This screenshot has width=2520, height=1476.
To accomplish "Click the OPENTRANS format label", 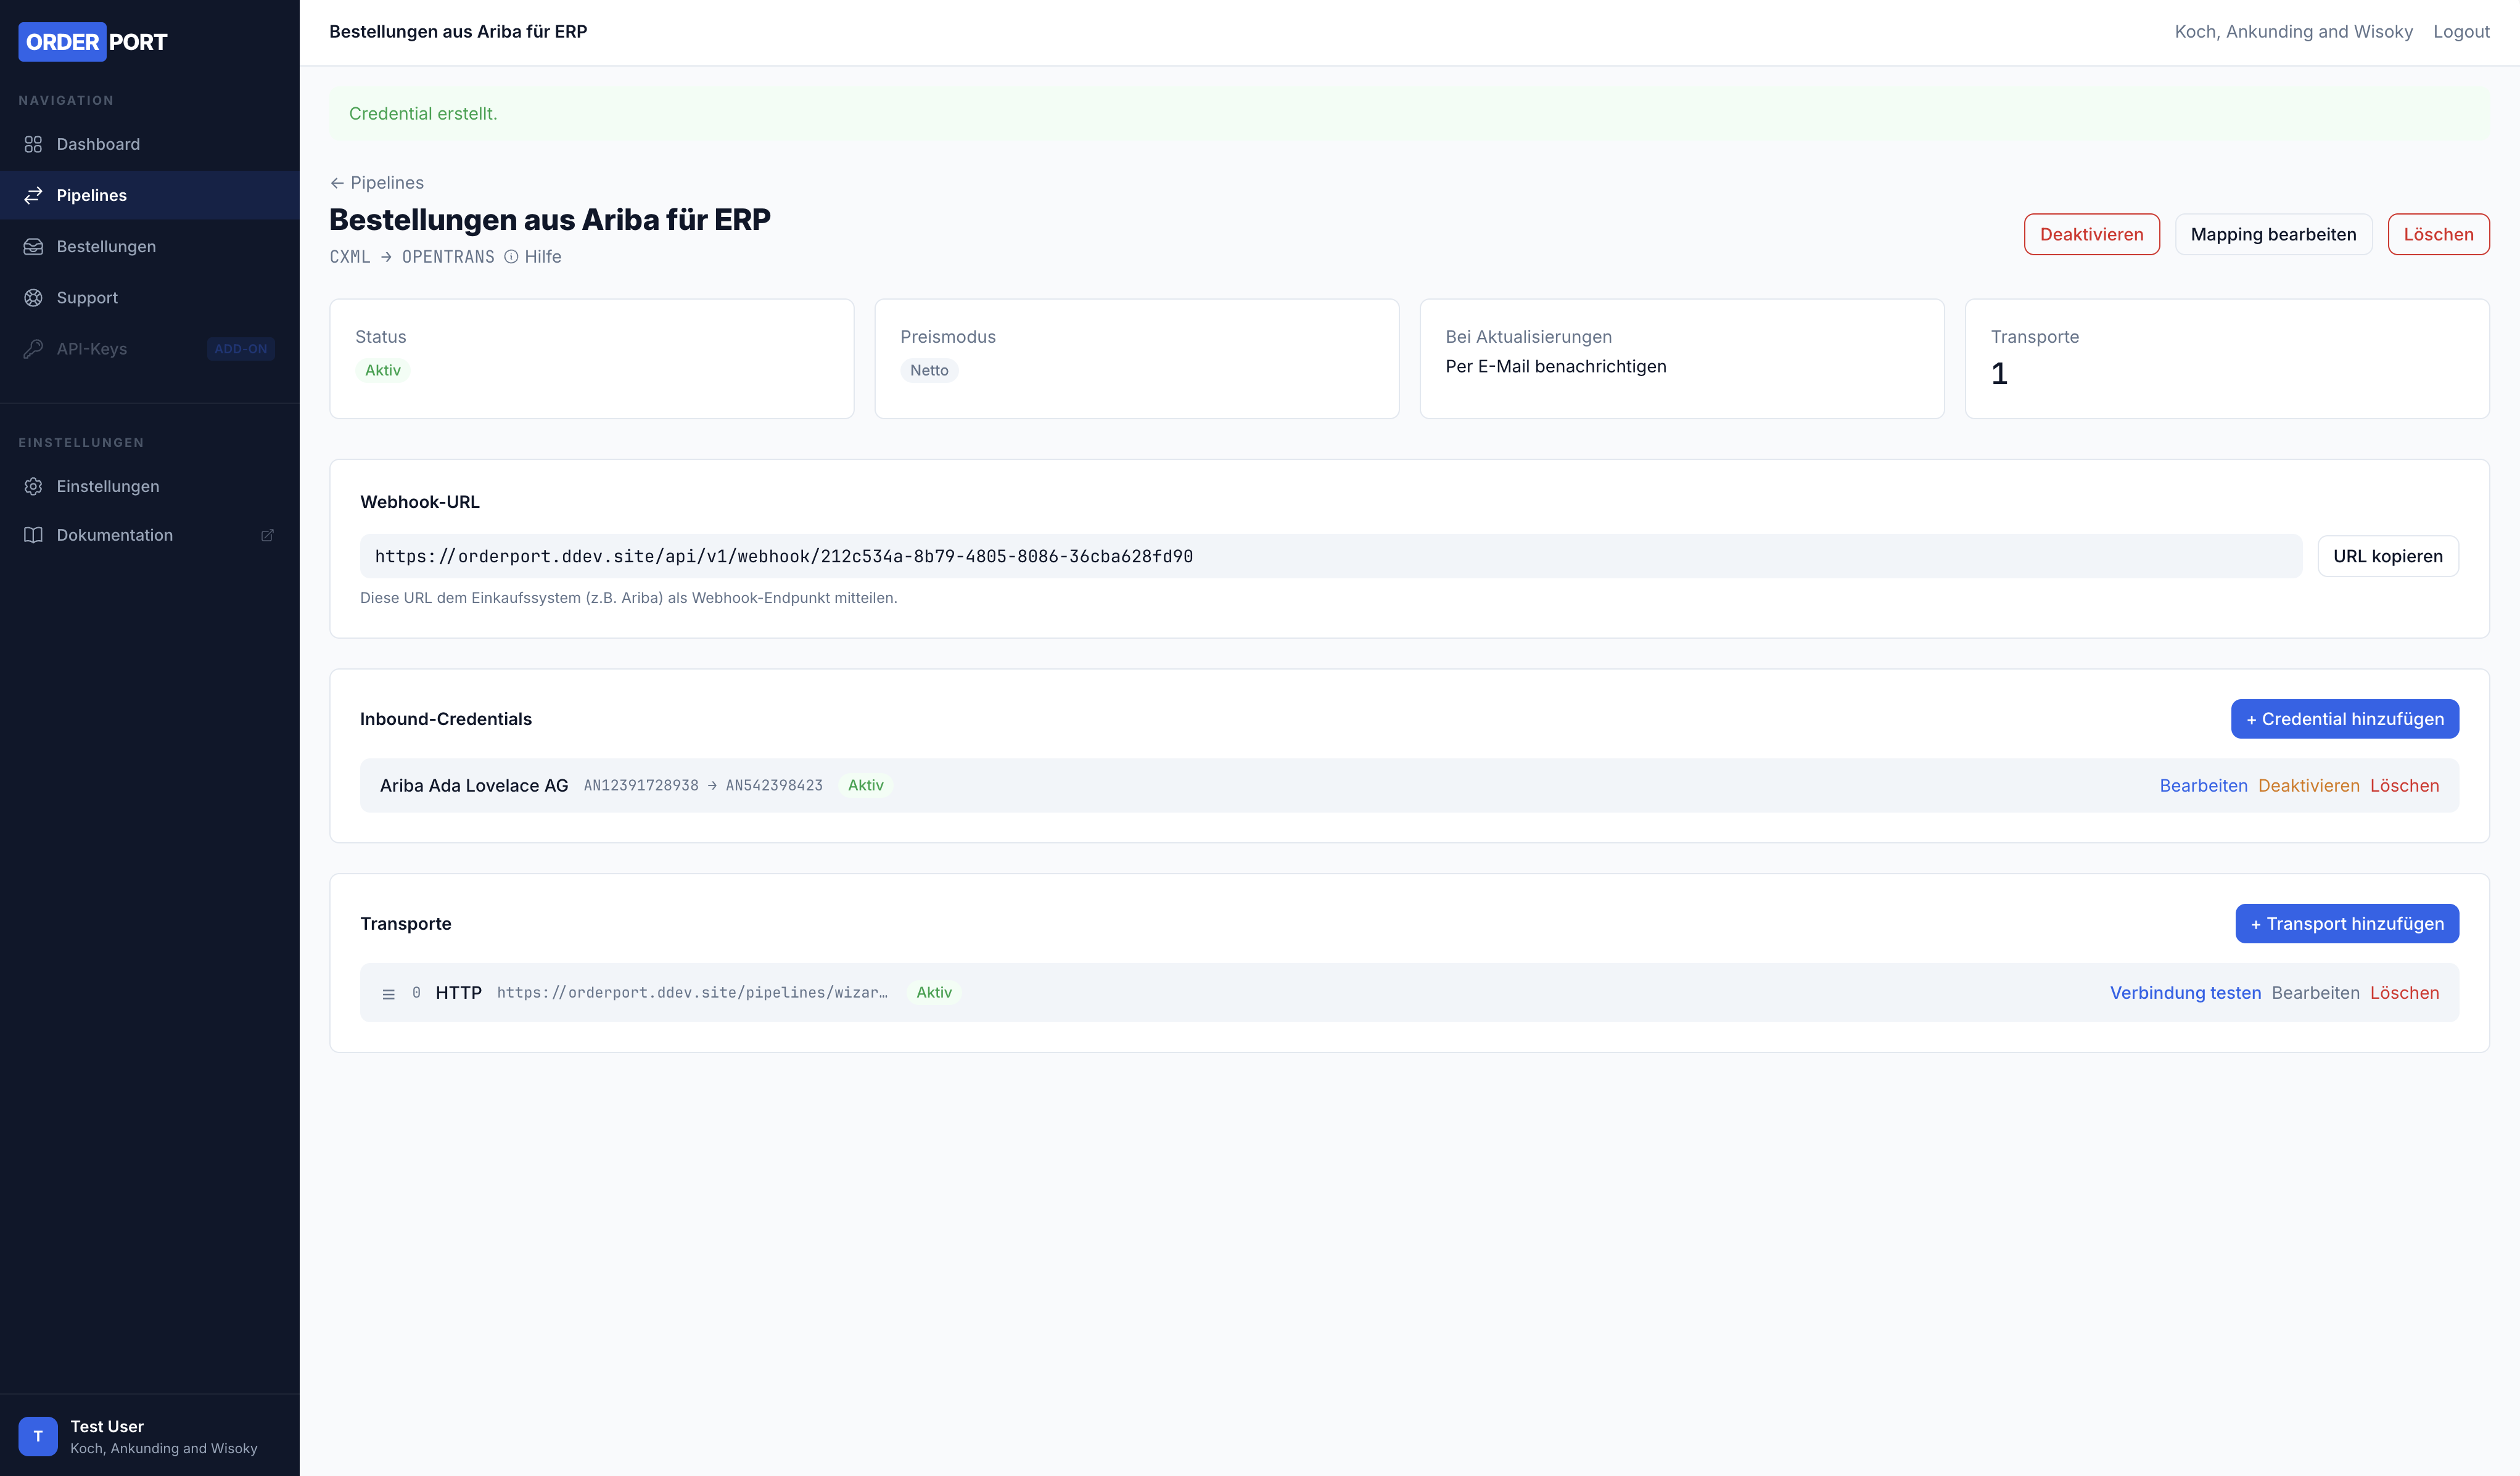I will (448, 257).
